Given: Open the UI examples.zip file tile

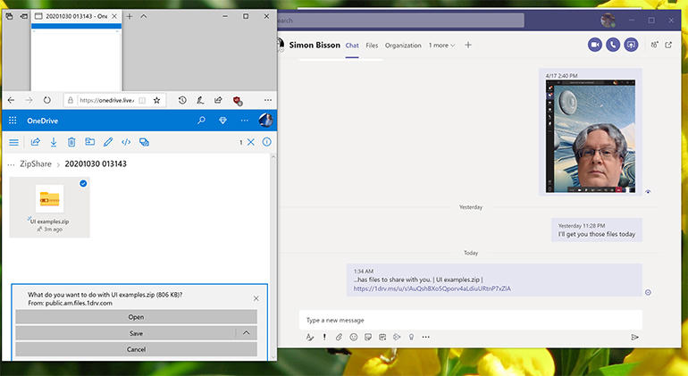Looking at the screenshot, I should coord(49,207).
